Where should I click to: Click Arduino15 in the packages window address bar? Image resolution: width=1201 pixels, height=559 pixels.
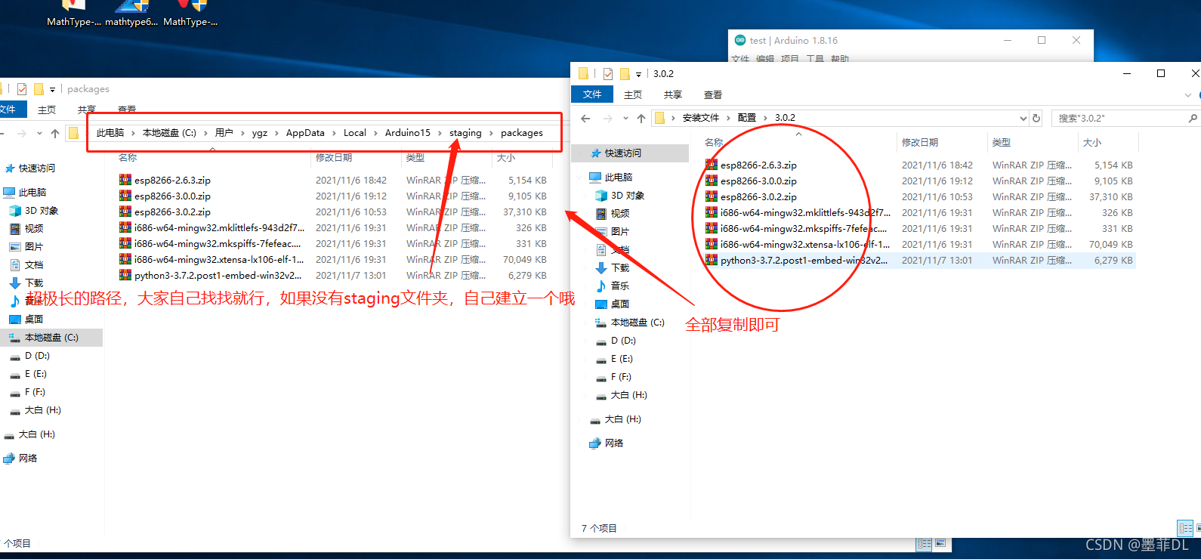coord(407,133)
